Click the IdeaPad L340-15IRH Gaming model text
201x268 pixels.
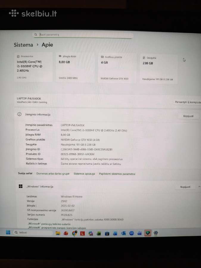pyautogui.click(x=32, y=102)
